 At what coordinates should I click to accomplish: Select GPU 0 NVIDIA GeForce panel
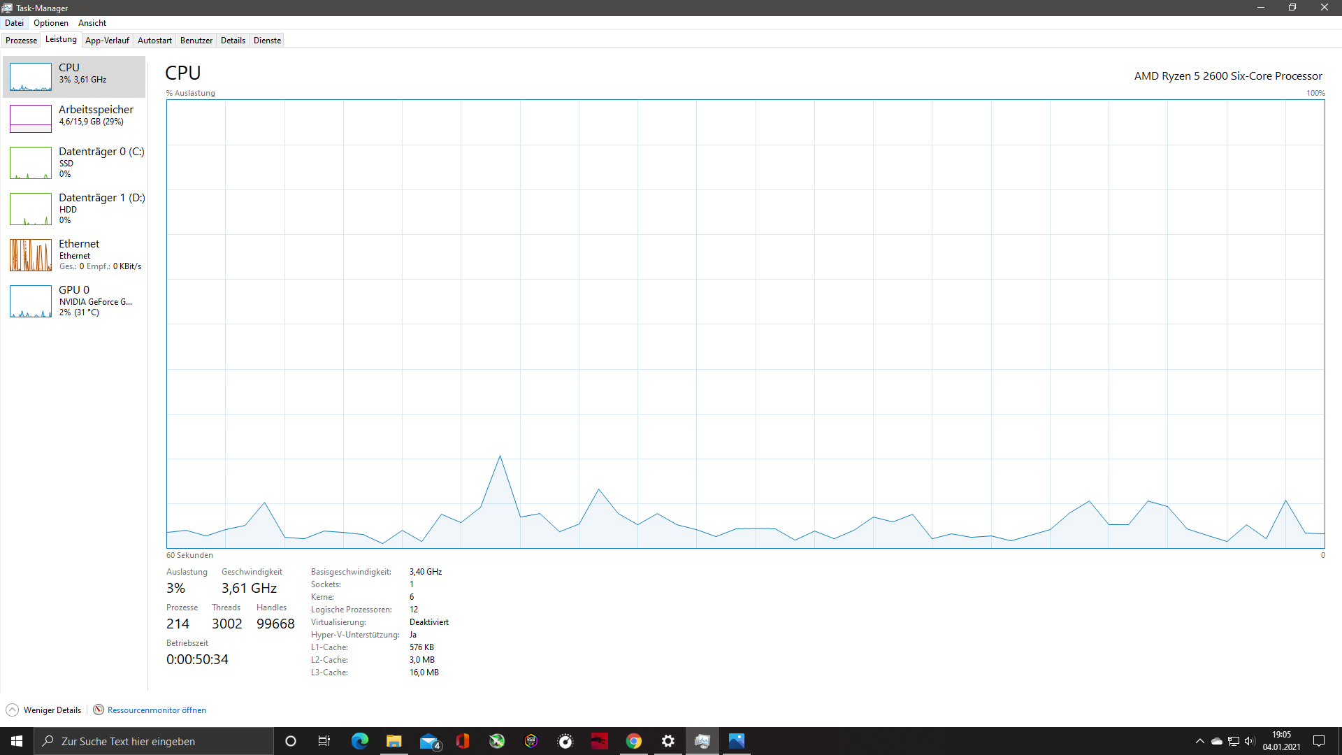tap(73, 301)
